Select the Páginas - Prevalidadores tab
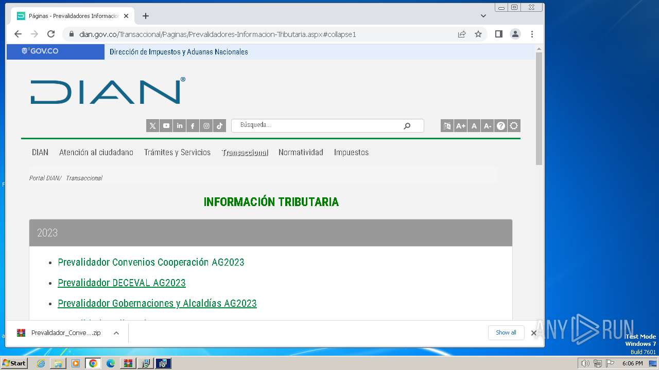The width and height of the screenshot is (659, 370). (72, 16)
